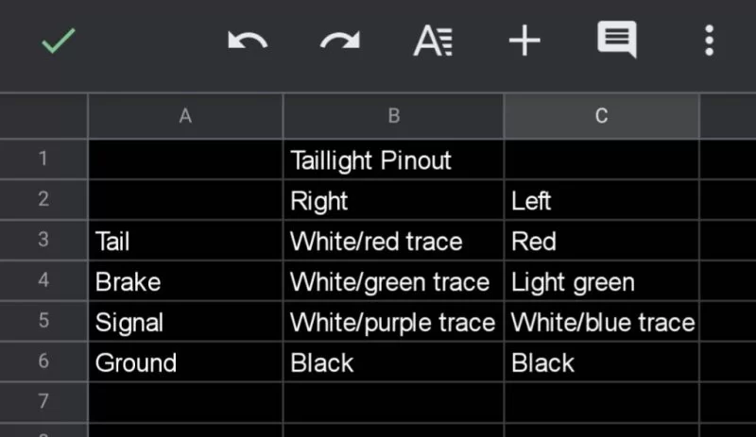Open the comment icon

(x=616, y=42)
